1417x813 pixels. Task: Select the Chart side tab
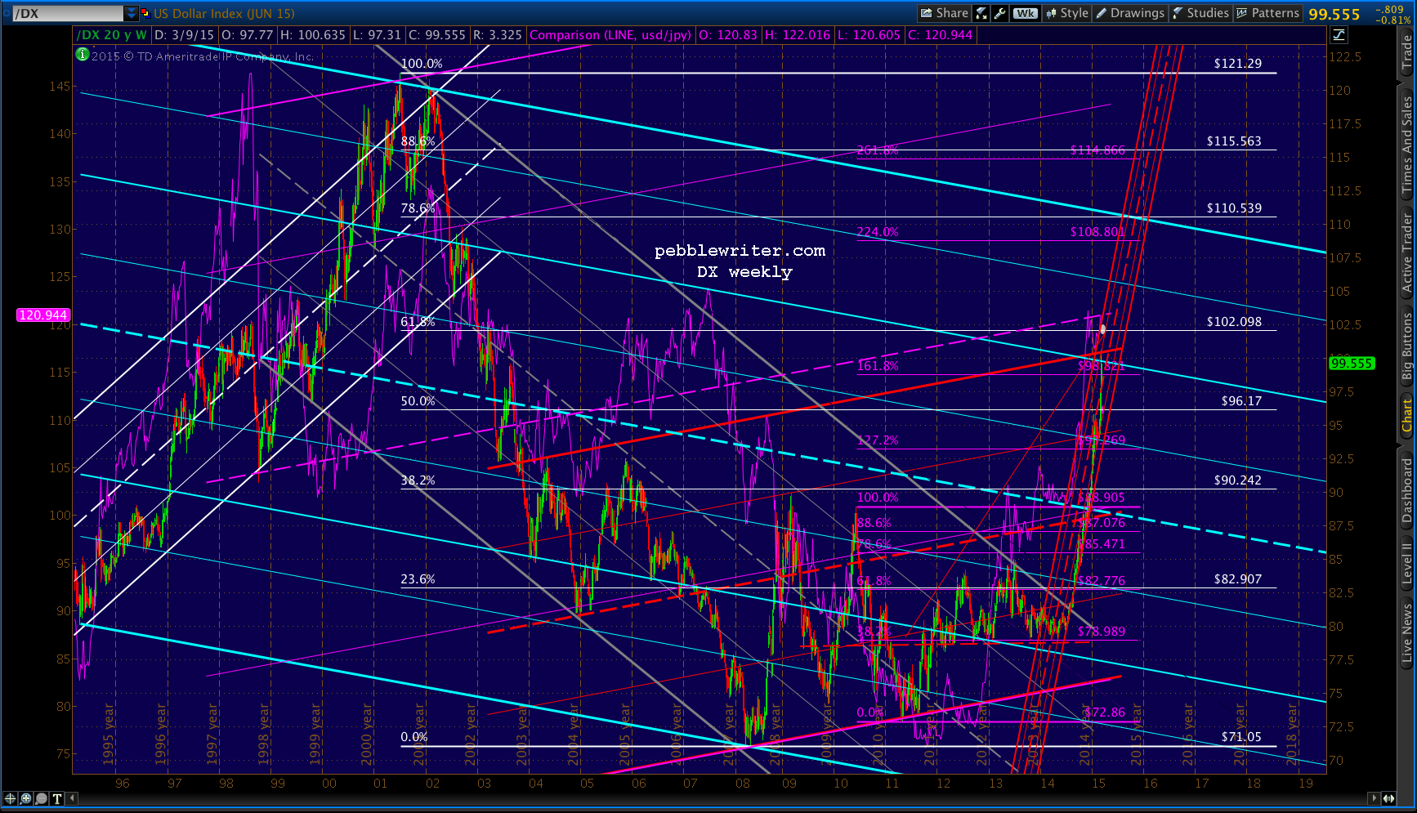1406,415
